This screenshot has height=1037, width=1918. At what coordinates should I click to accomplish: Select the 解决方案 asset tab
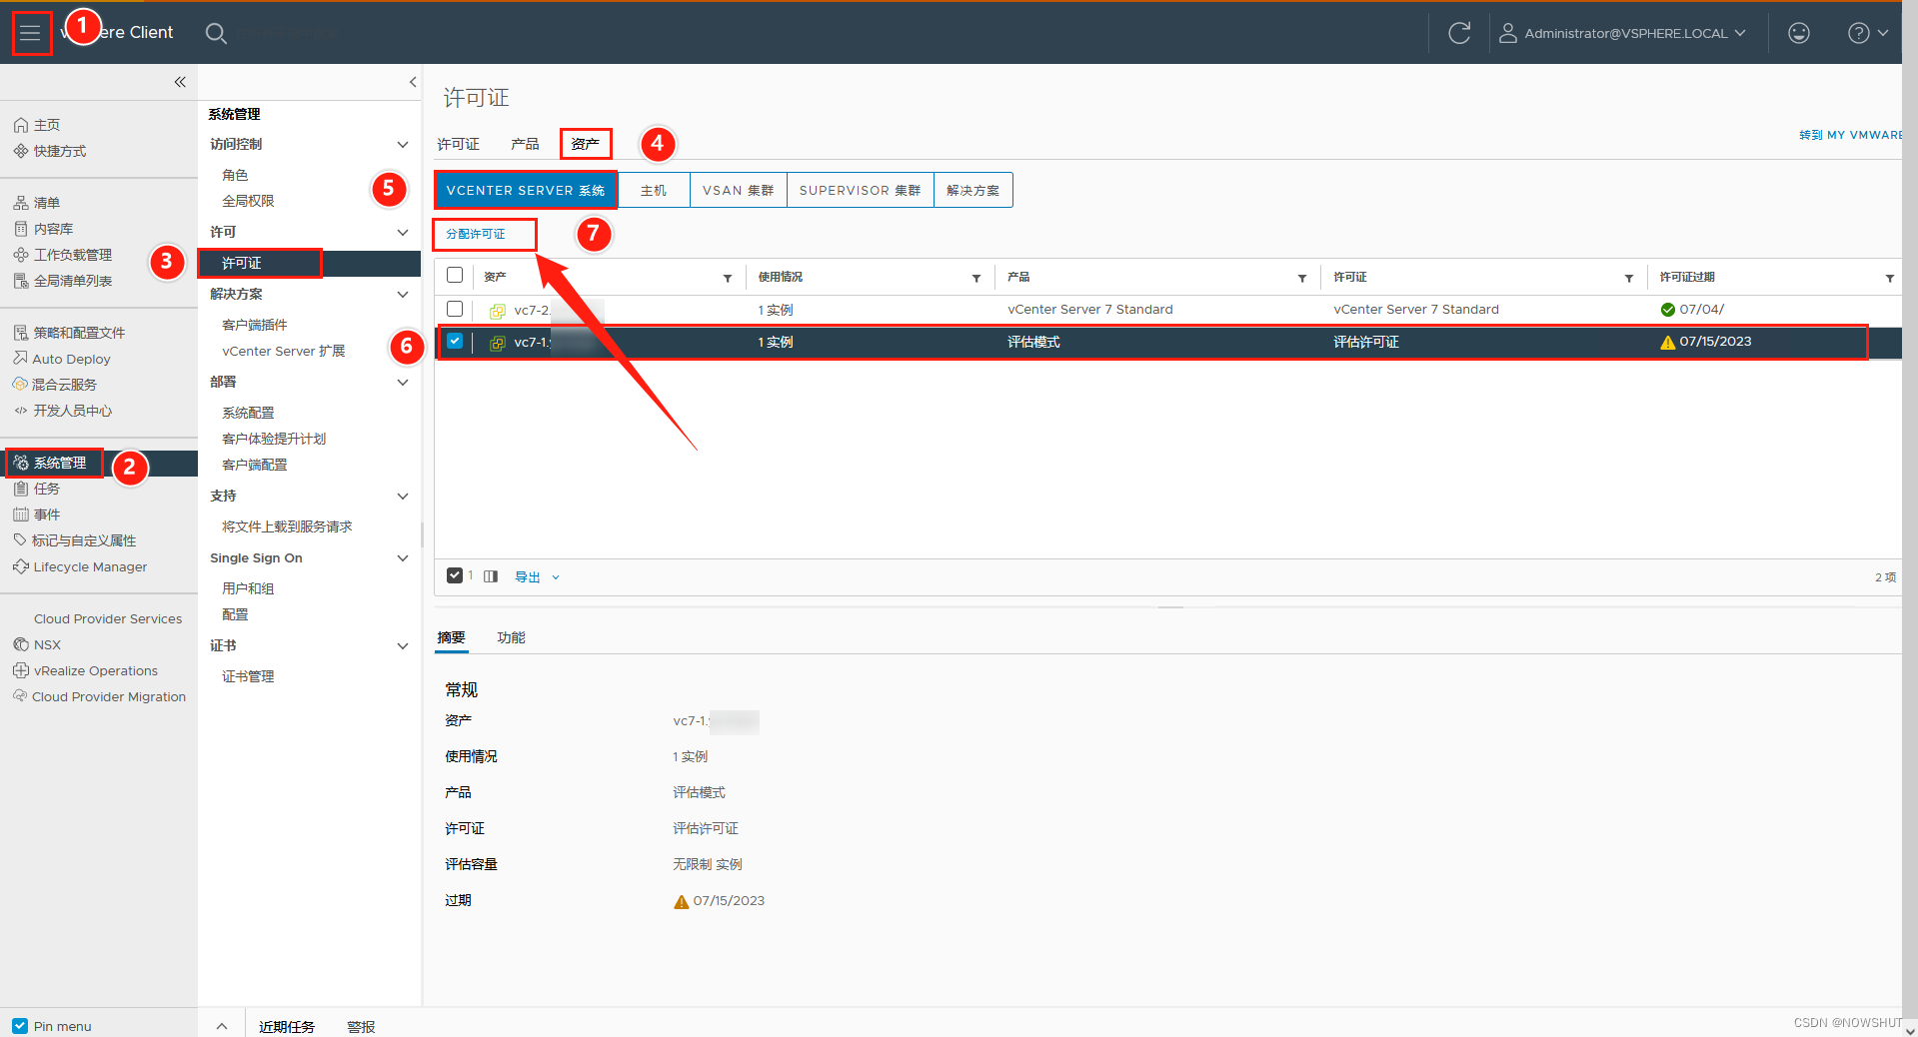(x=973, y=190)
